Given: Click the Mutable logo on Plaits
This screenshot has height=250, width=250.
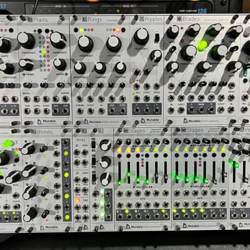Looking at the screenshot, I should [x=47, y=121].
